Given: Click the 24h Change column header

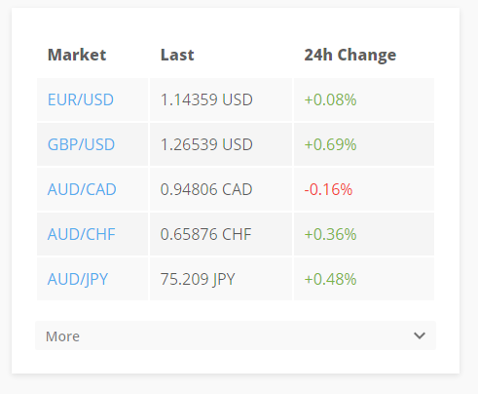Looking at the screenshot, I should coord(350,55).
